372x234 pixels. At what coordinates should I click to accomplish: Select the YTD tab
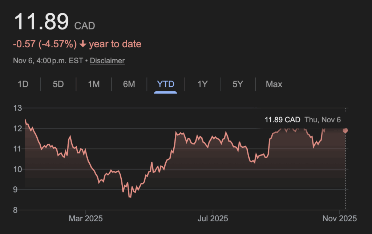pyautogui.click(x=166, y=84)
